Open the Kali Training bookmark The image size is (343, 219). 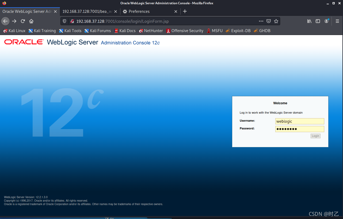point(42,31)
